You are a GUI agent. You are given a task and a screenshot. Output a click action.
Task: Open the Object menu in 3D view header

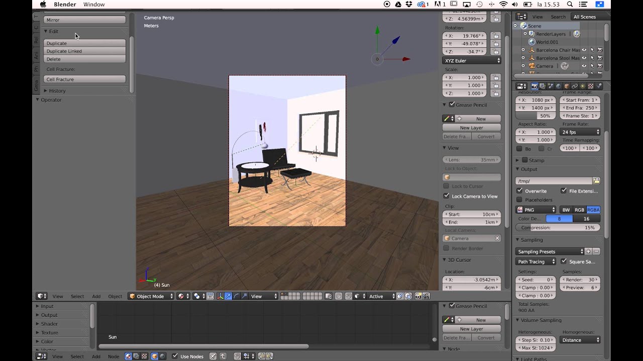[115, 296]
